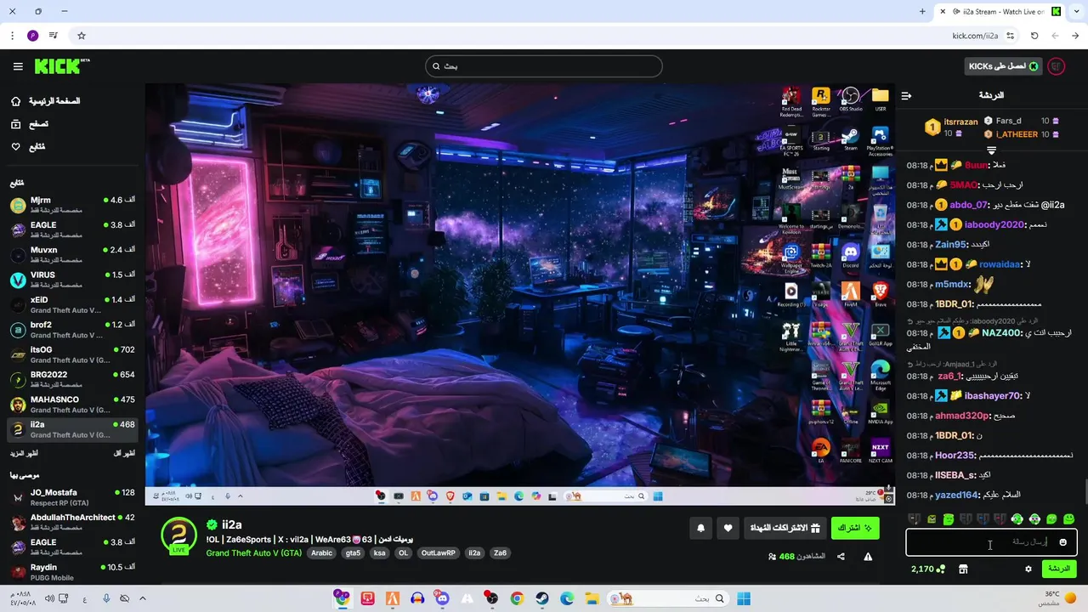The width and height of the screenshot is (1088, 612).
Task: Insert the rightmost green smiley emote
Action: (1069, 518)
